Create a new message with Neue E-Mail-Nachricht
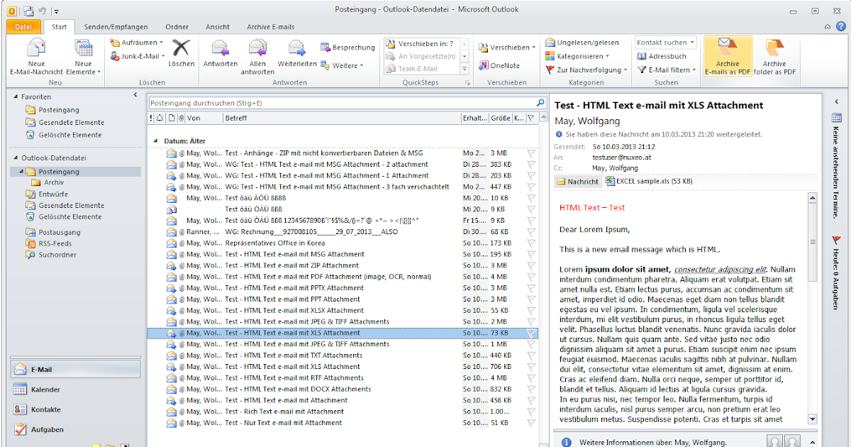 36,57
